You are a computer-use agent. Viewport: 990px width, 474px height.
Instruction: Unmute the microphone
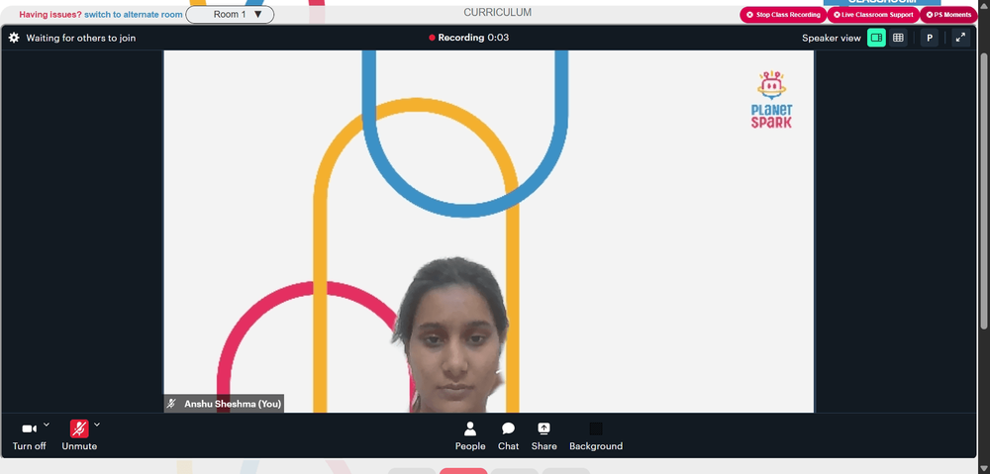tap(79, 436)
